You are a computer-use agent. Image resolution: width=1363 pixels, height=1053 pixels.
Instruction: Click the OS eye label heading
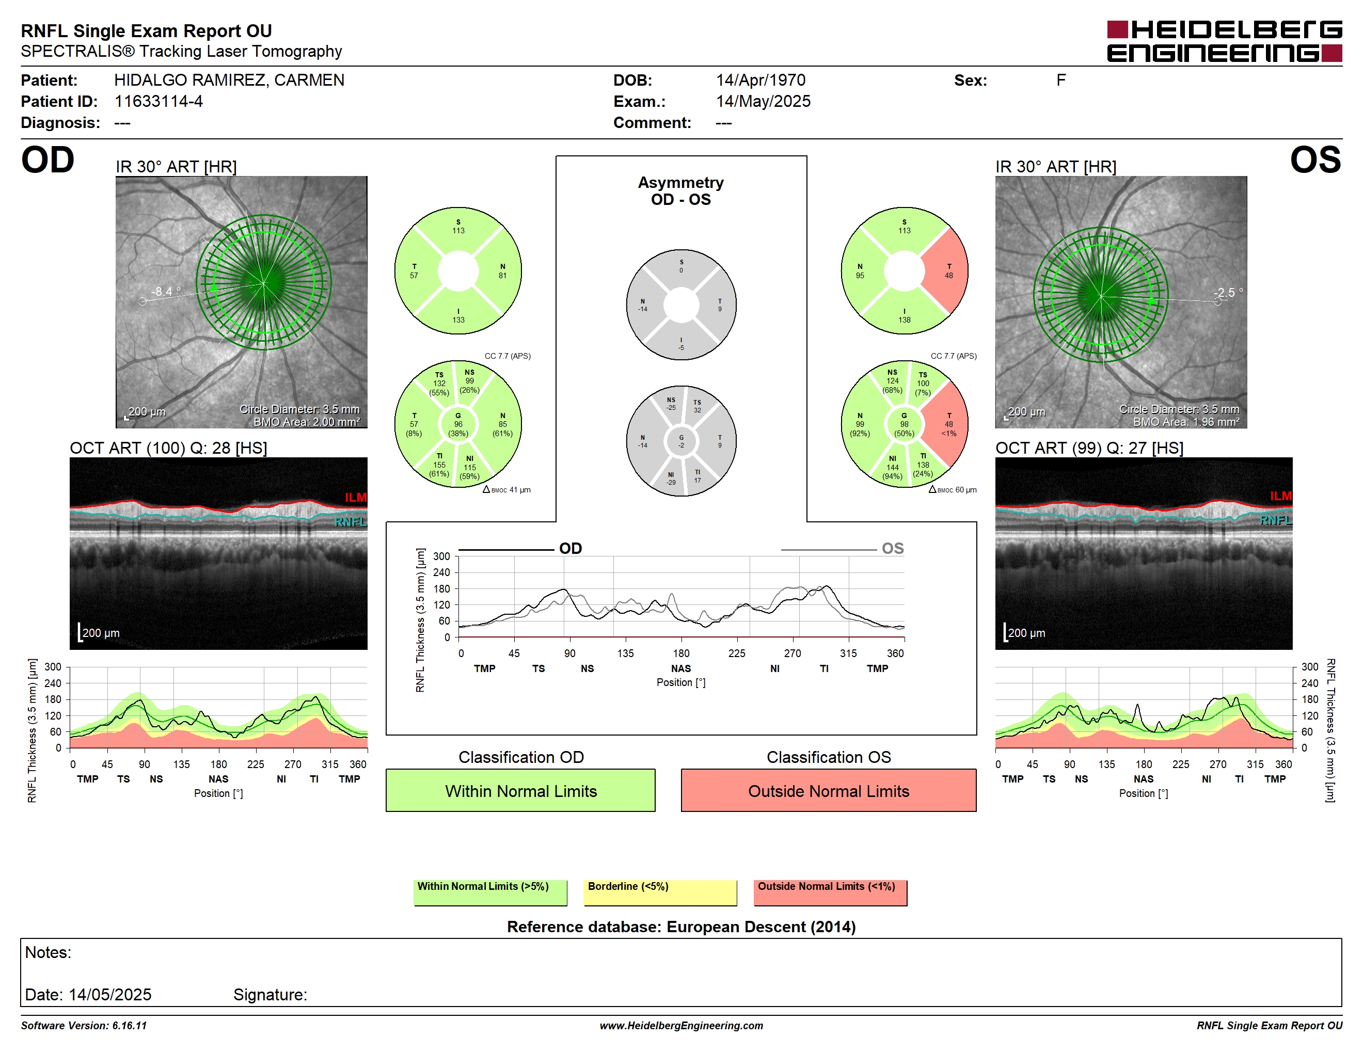pos(1315,159)
